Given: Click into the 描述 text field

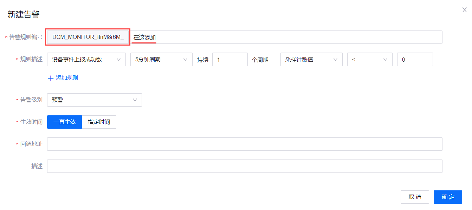Looking at the screenshot, I should pos(244,166).
